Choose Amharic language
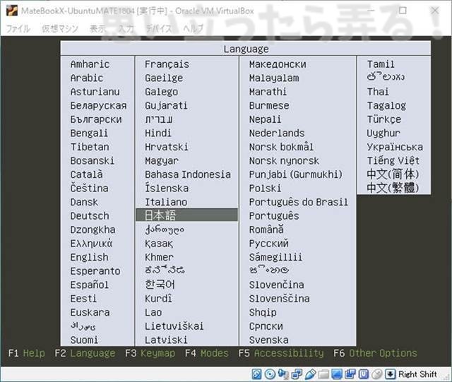452x382 pixels. coord(90,64)
